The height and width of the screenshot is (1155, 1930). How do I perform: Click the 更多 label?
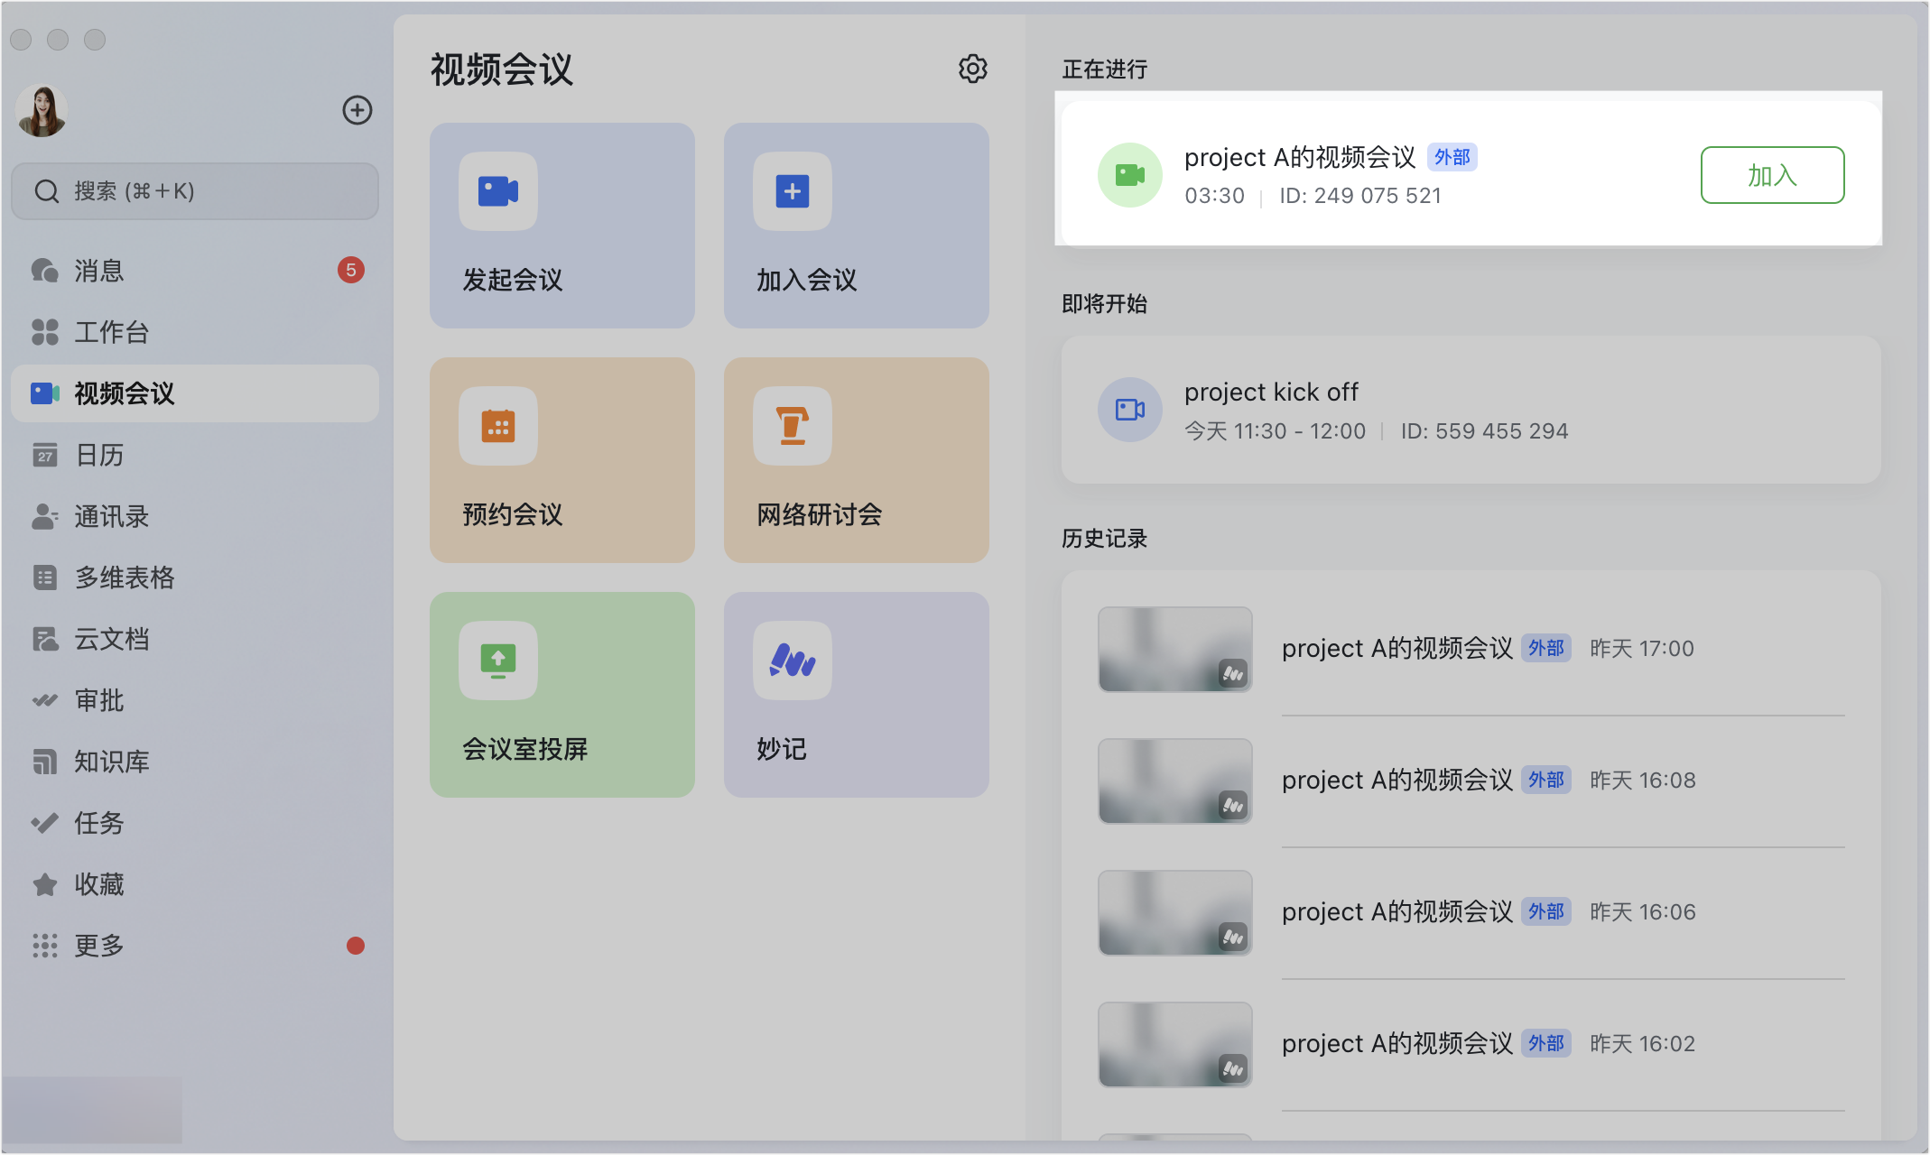pyautogui.click(x=98, y=946)
